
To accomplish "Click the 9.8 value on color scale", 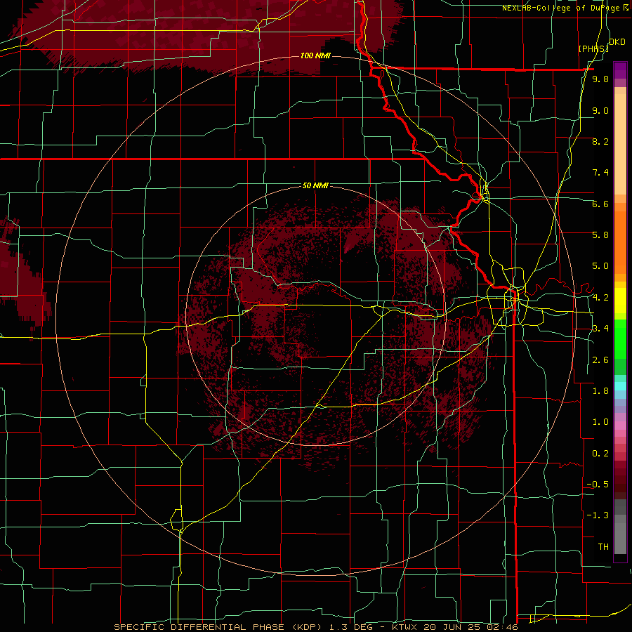I will (600, 79).
